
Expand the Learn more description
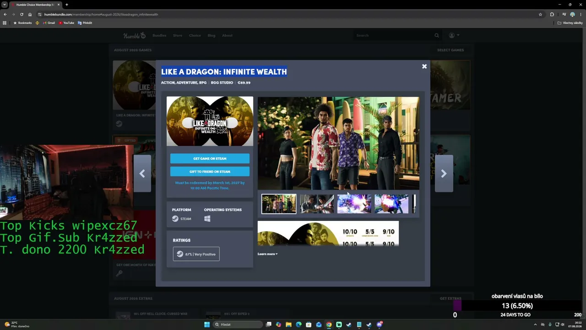[x=267, y=254]
